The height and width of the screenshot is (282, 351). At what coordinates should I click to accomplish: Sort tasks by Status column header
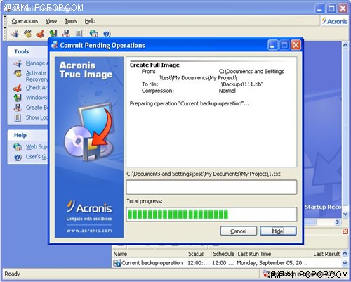tap(199, 254)
